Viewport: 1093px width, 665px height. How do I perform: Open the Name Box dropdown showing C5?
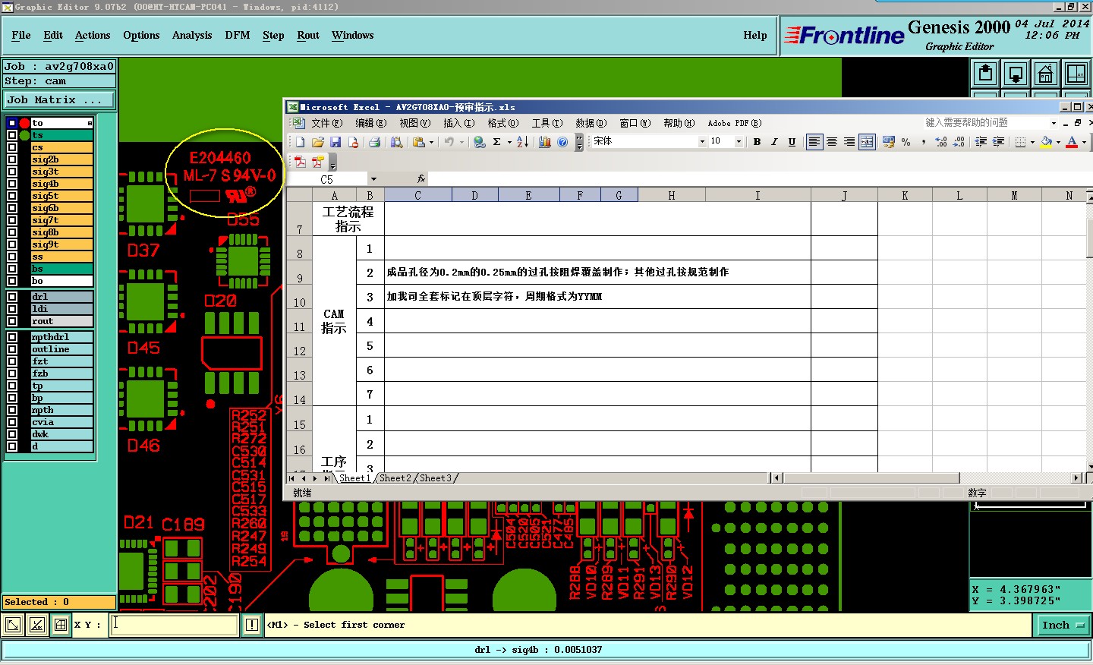(373, 179)
